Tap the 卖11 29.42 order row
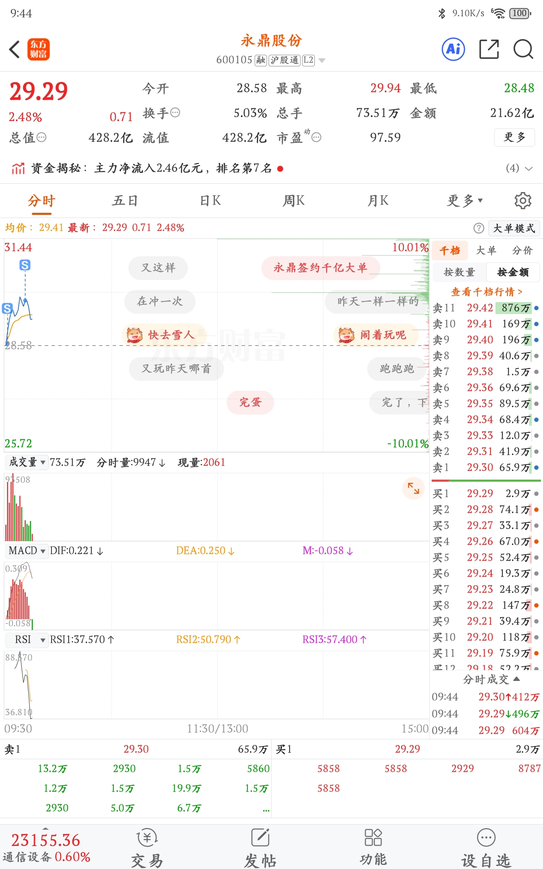The width and height of the screenshot is (543, 869). [486, 308]
